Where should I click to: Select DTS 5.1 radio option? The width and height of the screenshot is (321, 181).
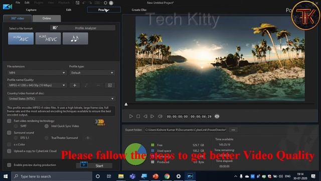pyautogui.click(x=16, y=138)
